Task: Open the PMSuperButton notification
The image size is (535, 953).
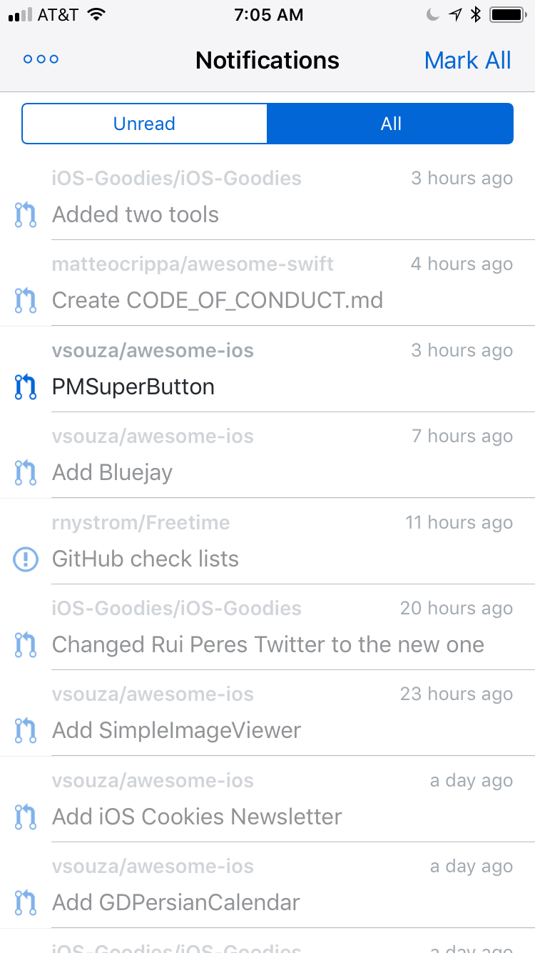Action: point(267,369)
